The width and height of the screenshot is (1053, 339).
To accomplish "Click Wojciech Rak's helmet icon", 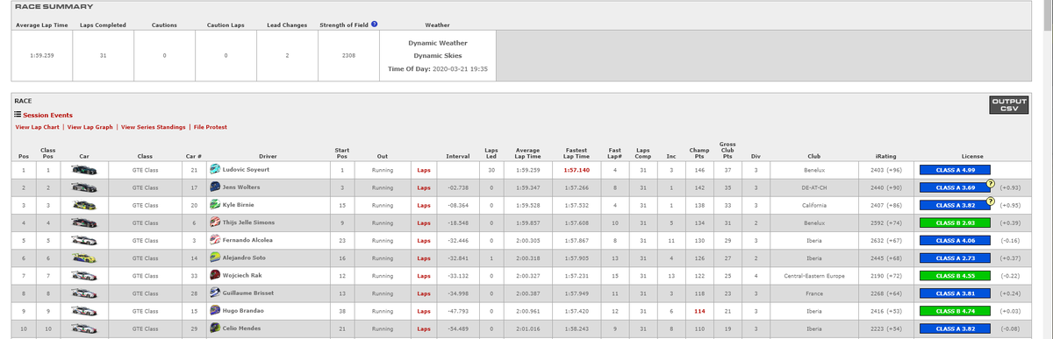I will (215, 274).
